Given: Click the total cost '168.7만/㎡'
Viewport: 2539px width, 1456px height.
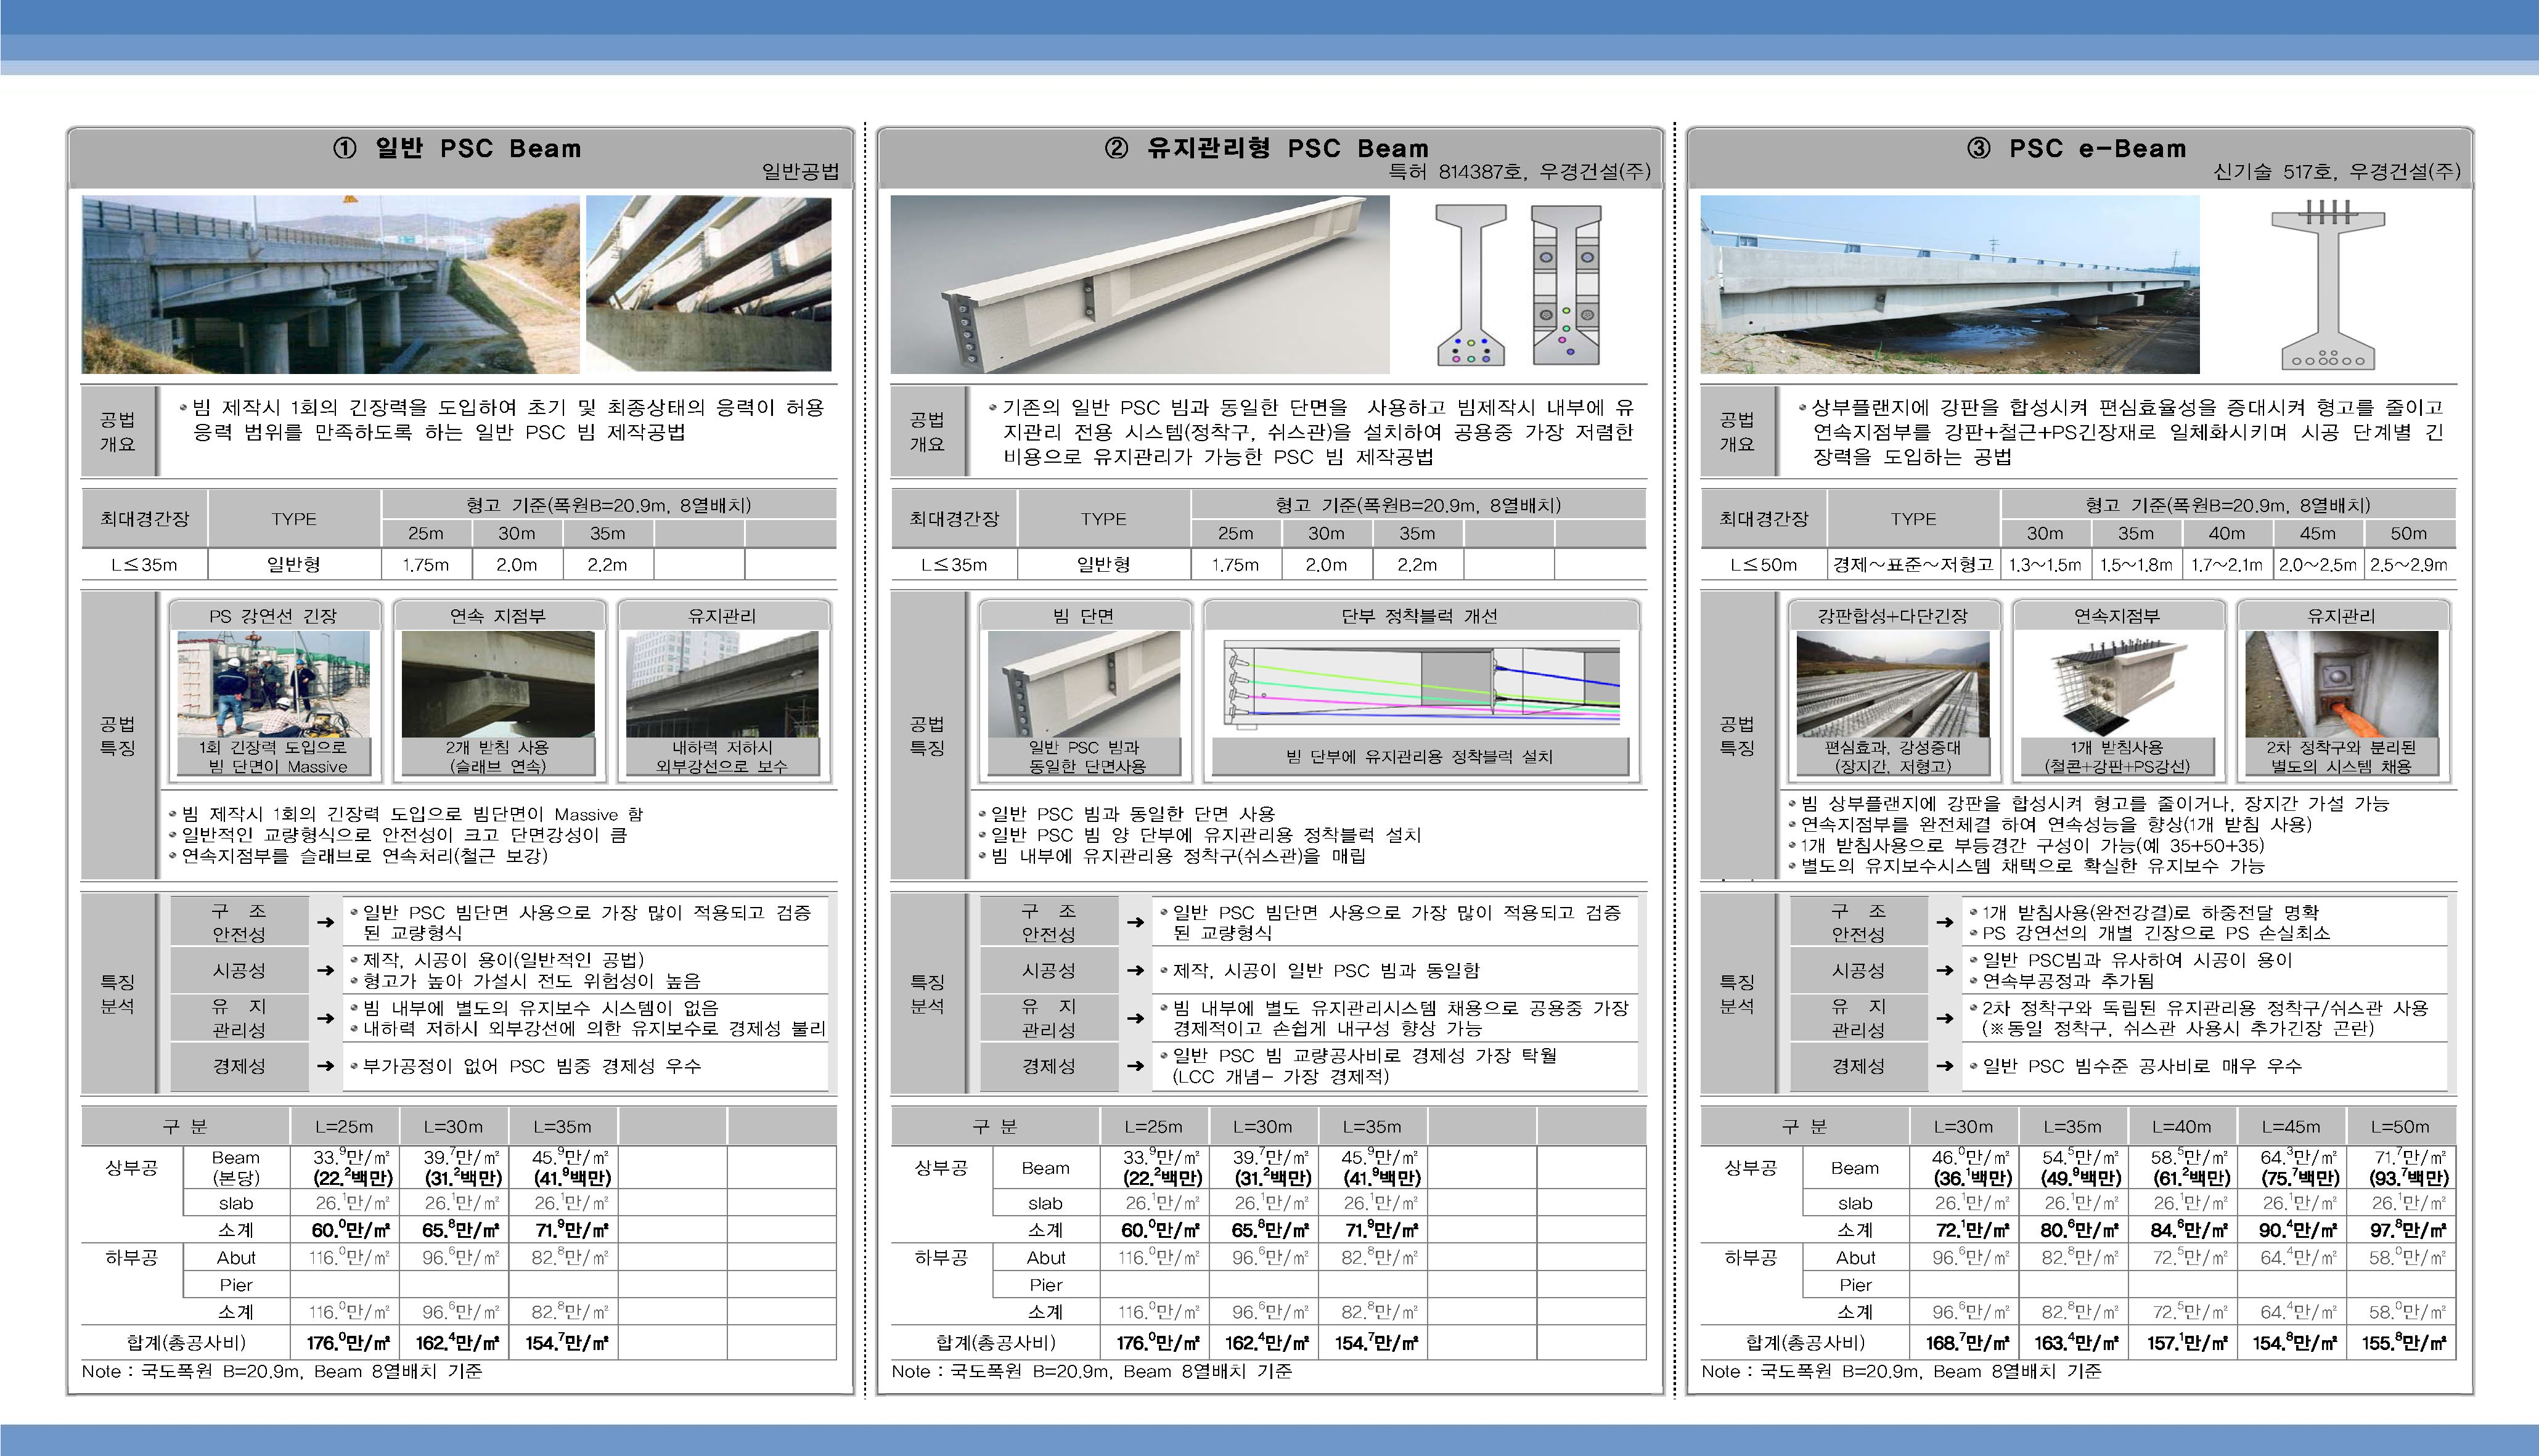Looking at the screenshot, I should [1967, 1343].
